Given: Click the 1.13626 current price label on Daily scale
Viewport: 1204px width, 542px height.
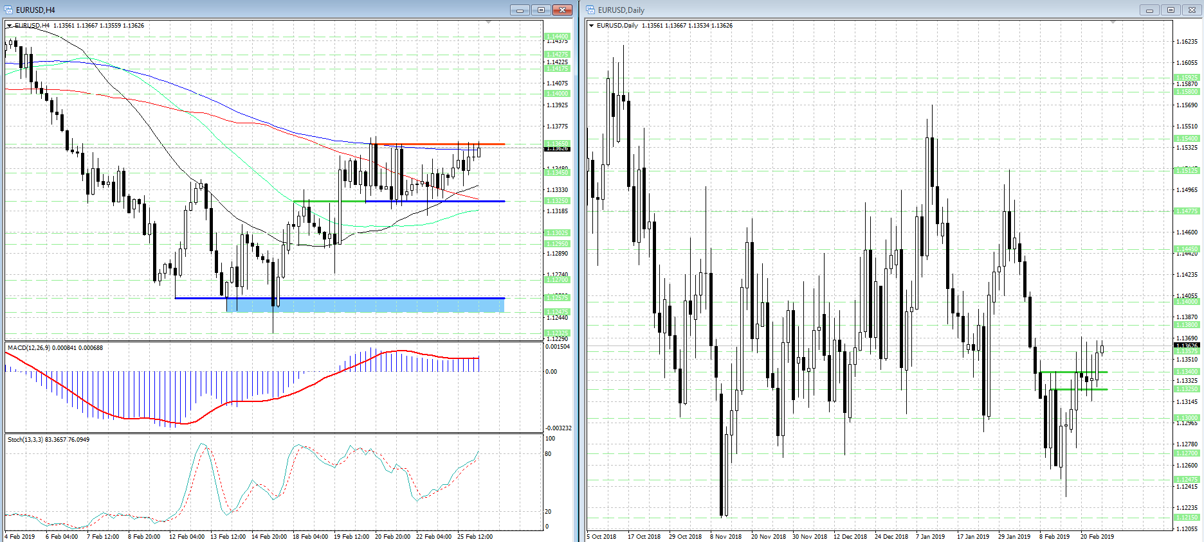Looking at the screenshot, I should pos(1187,345).
